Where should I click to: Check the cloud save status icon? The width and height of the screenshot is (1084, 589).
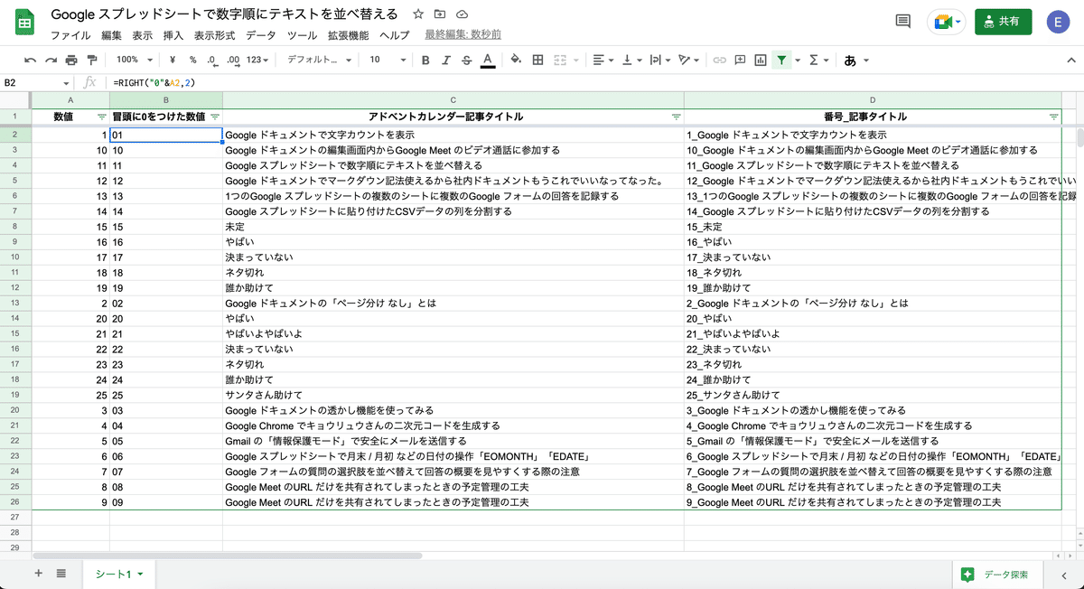[x=463, y=14]
